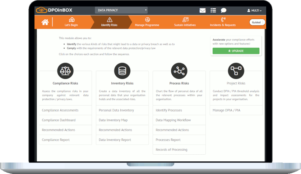The height and width of the screenshot is (174, 301).
Task: Click the Inventory Risks database icon
Action: 122,71
